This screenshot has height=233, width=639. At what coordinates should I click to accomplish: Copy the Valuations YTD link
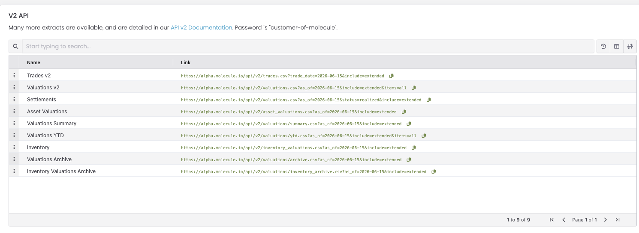coord(424,136)
